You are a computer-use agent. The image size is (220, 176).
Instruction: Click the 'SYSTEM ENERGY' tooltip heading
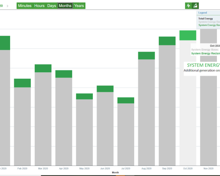click(x=204, y=65)
